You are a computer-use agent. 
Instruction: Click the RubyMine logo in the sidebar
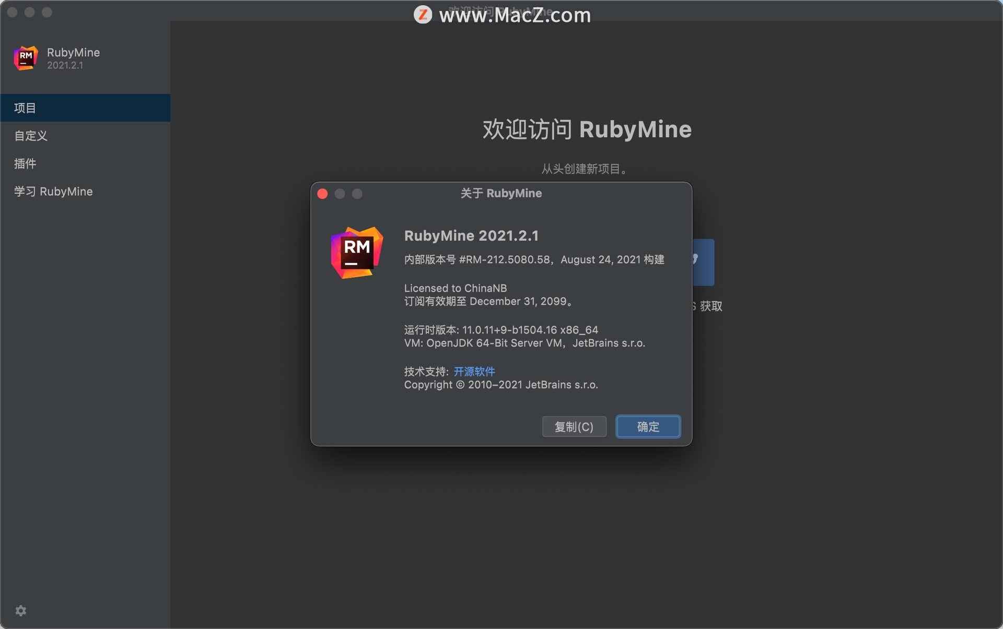[x=26, y=58]
